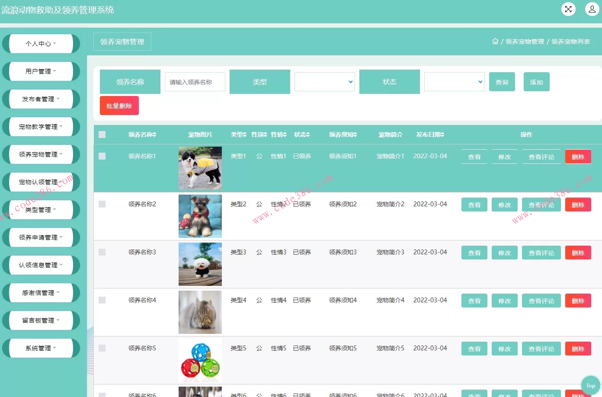Open the 状态 filter dropdown
The width and height of the screenshot is (602, 397).
[454, 82]
